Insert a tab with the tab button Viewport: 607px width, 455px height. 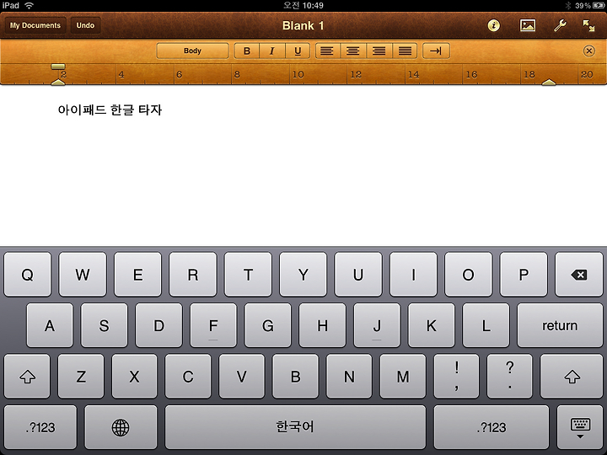point(436,51)
